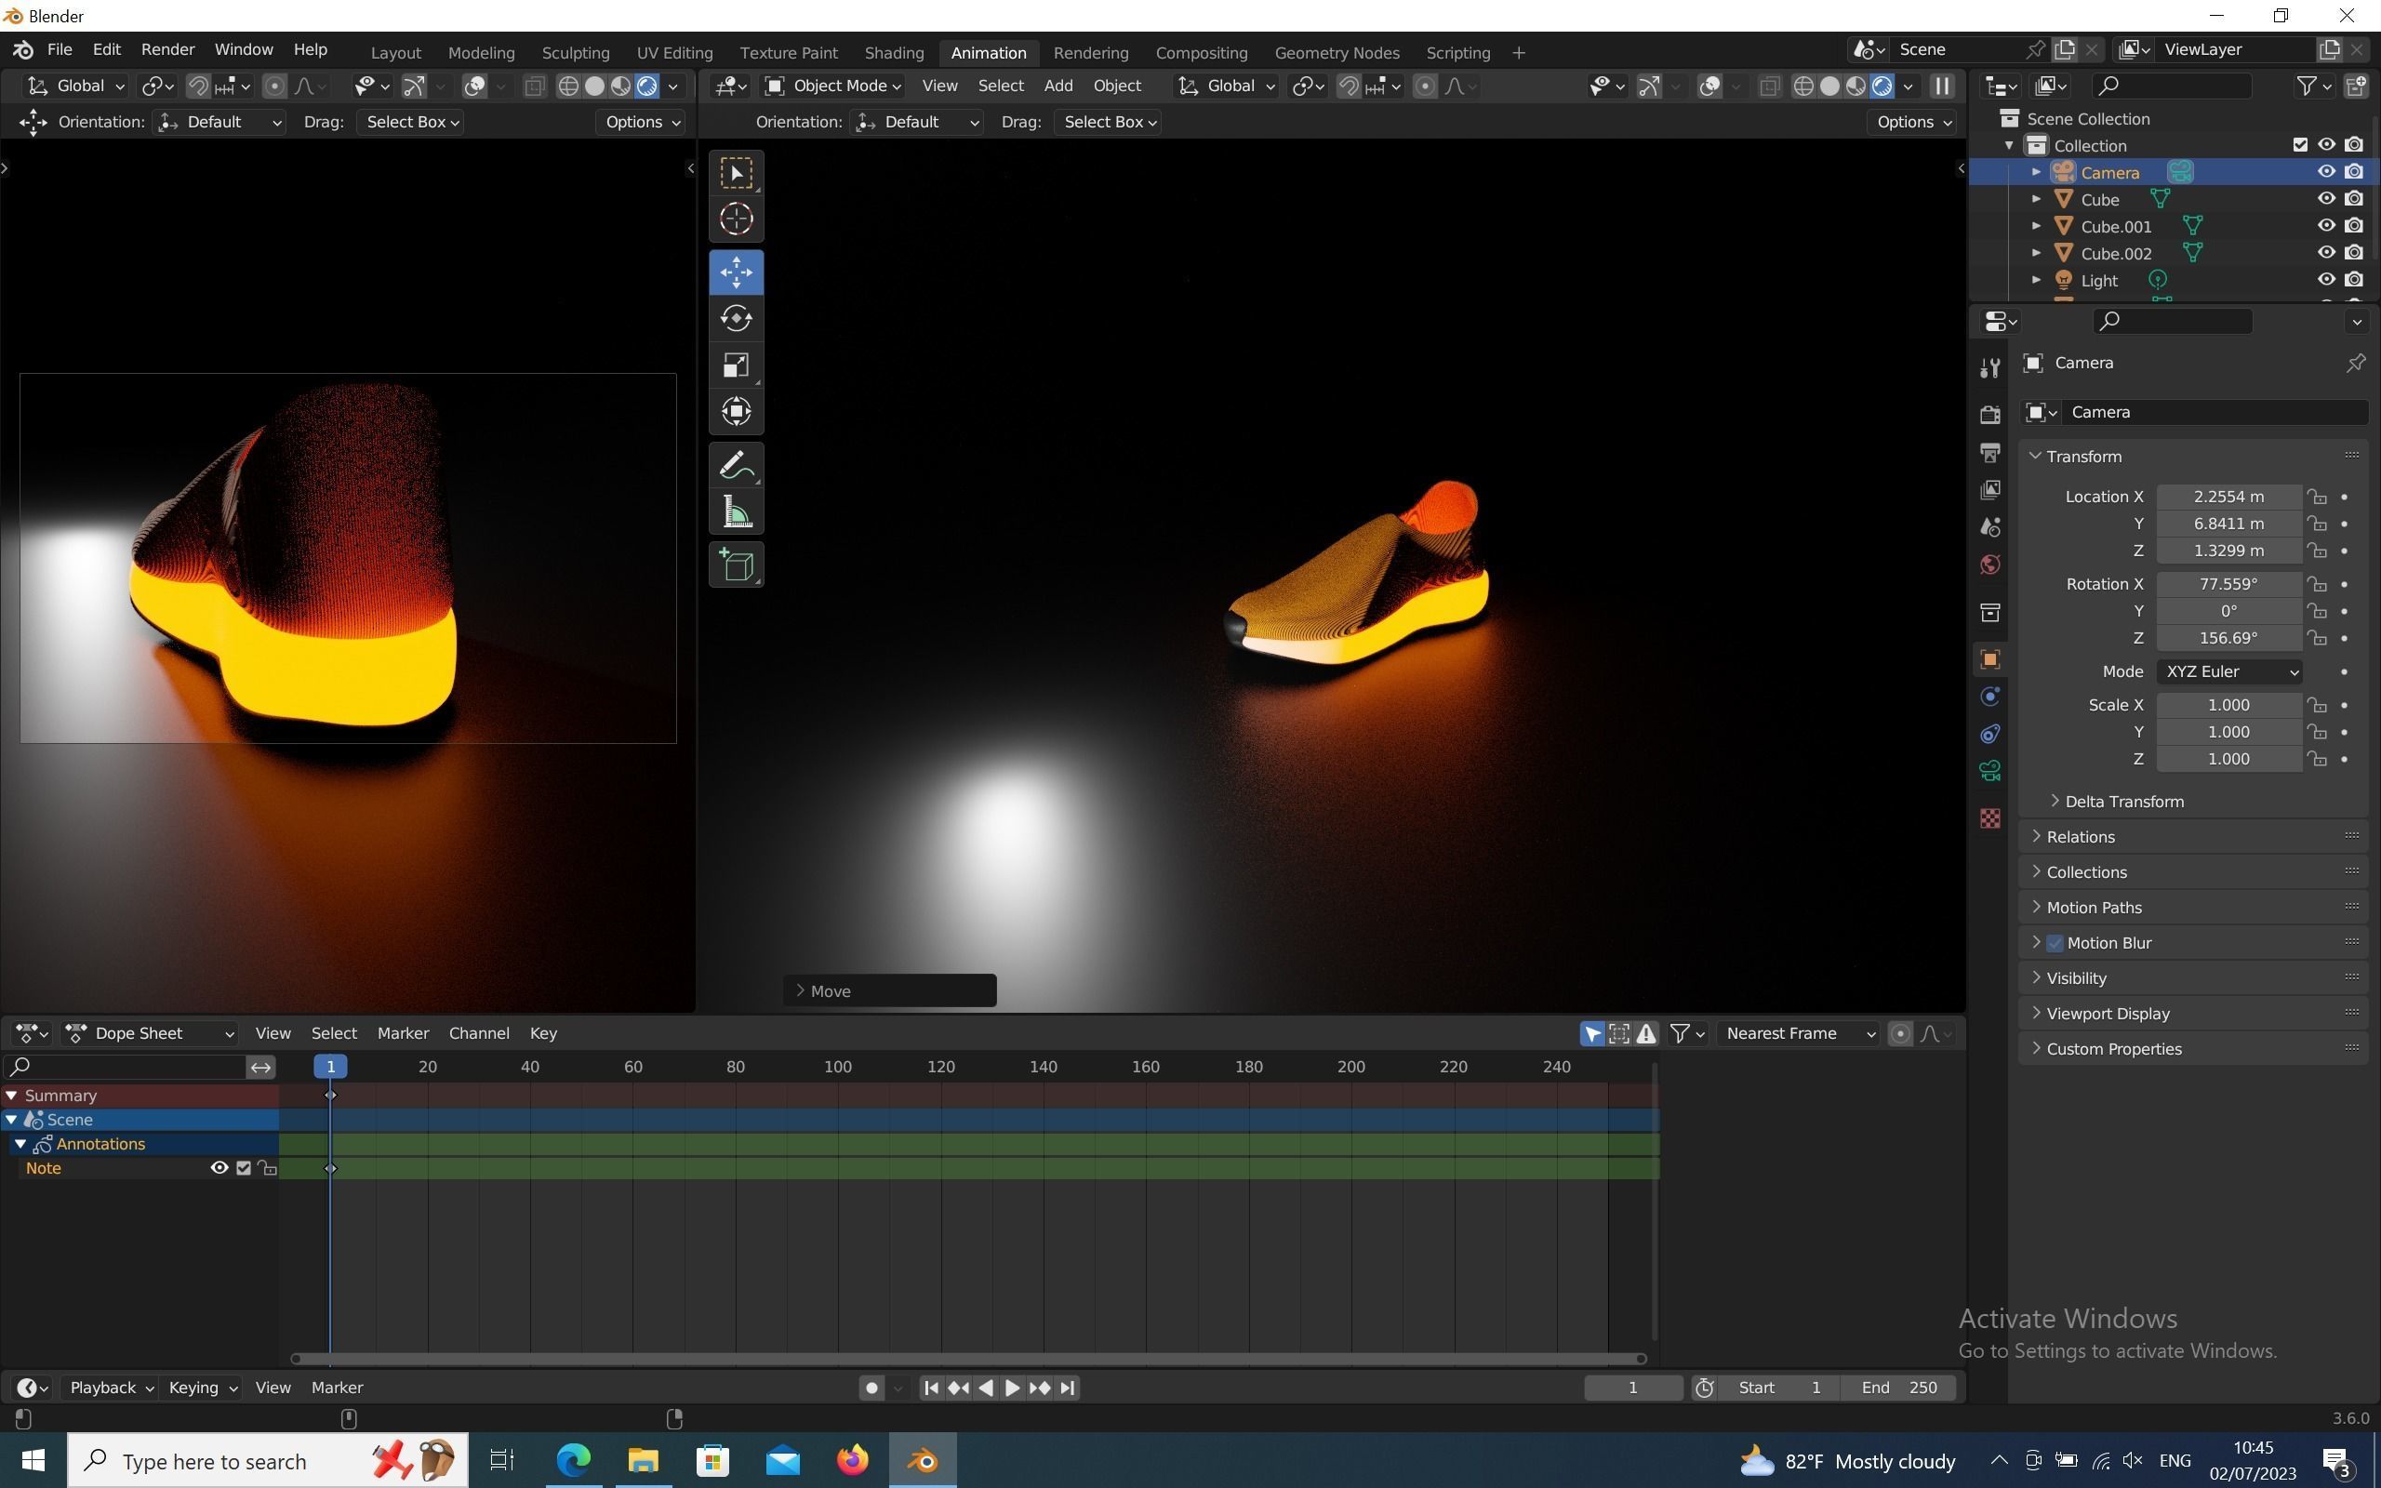Open the right viewport Options popover

click(x=1912, y=122)
